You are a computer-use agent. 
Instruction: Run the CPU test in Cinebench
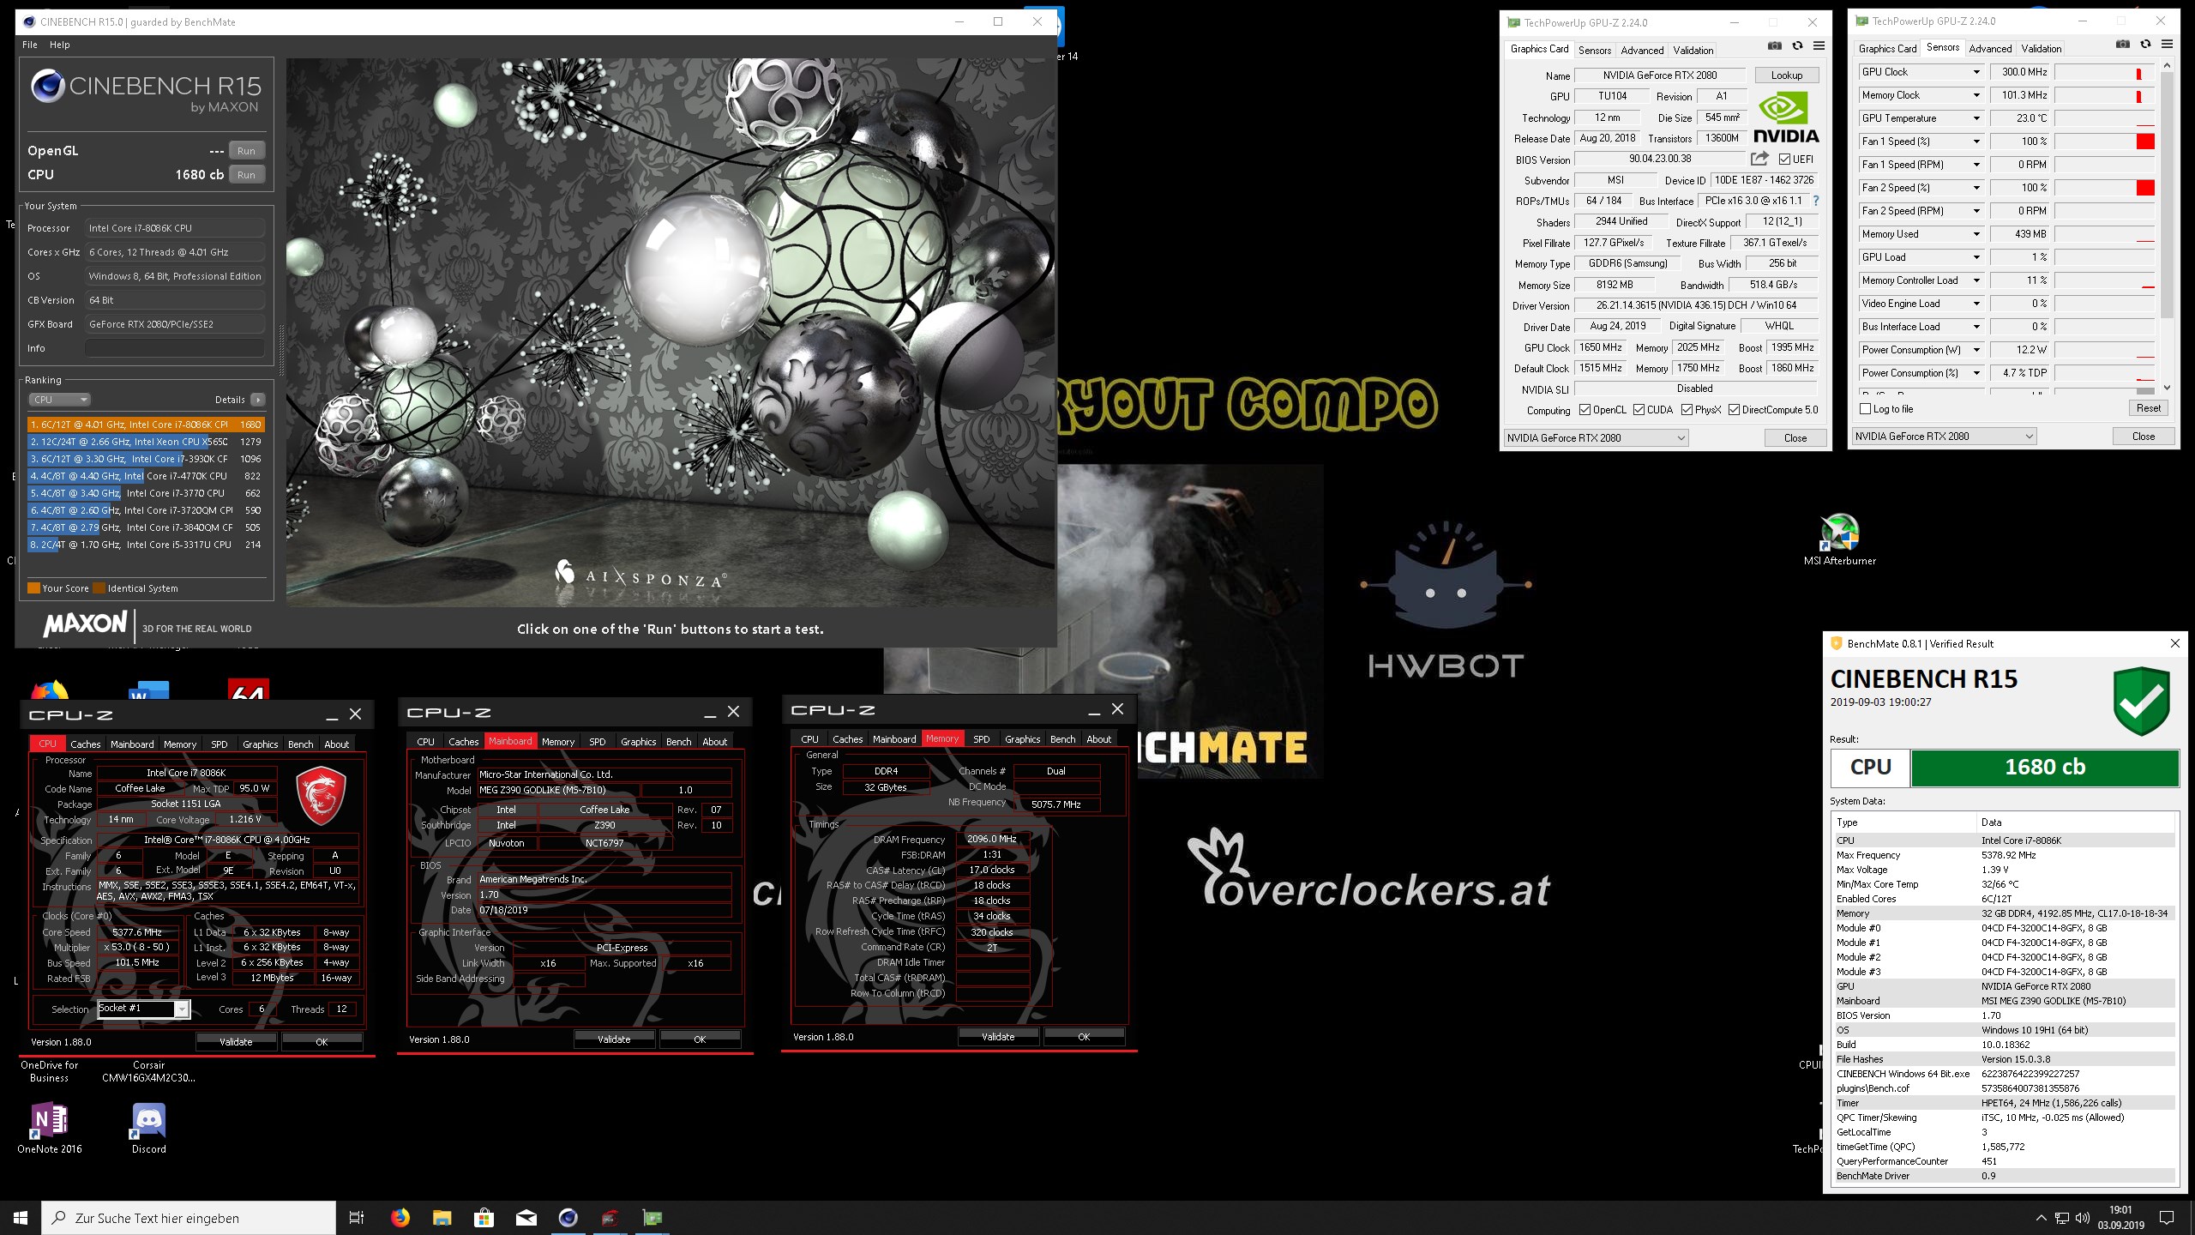click(246, 175)
